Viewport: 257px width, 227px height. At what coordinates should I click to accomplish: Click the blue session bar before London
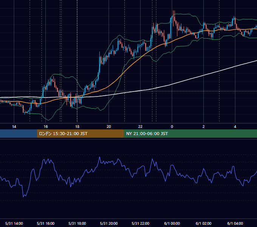pos(19,134)
